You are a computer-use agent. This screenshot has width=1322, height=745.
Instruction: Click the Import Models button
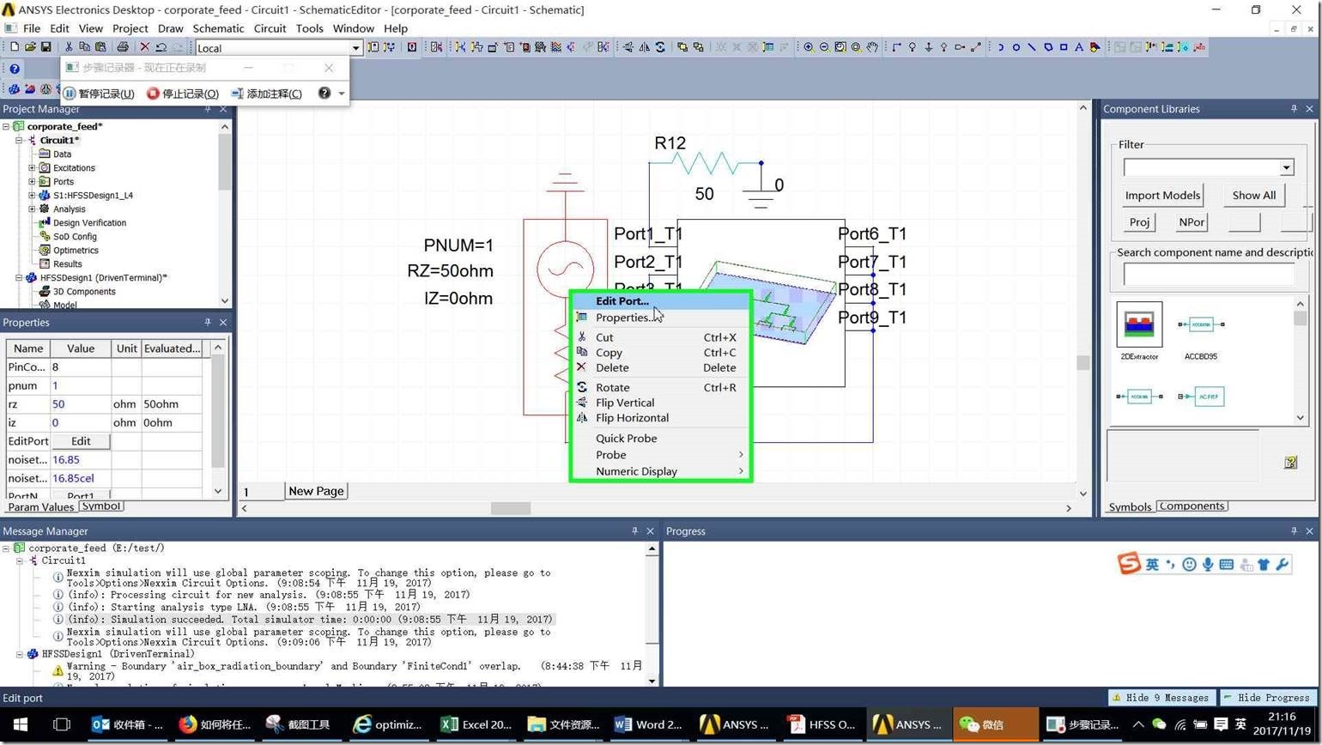point(1162,196)
